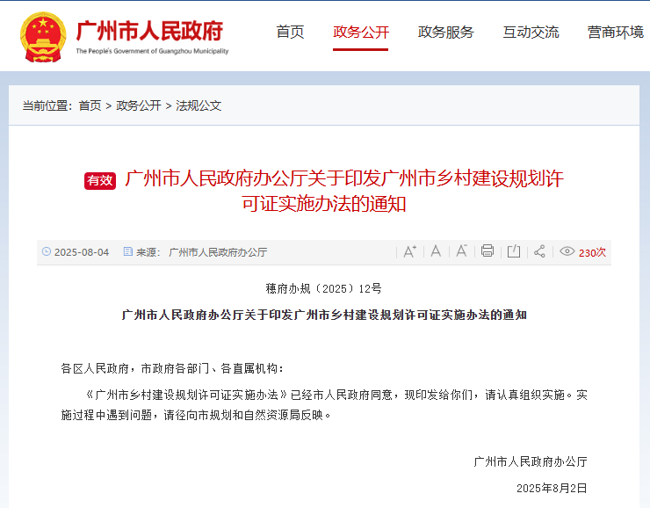This screenshot has width=650, height=508.
Task: Select 互动交流 in the top navigation
Action: click(x=531, y=32)
